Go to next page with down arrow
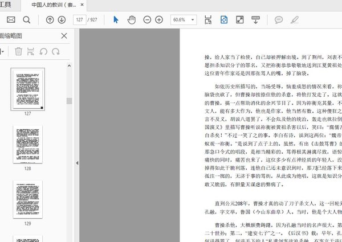342x242 pixels. pos(62,20)
